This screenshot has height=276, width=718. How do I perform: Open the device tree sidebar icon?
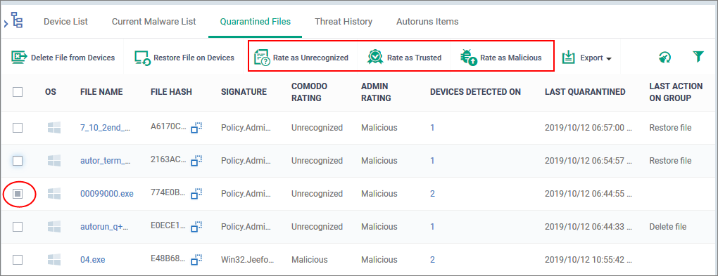click(x=17, y=21)
